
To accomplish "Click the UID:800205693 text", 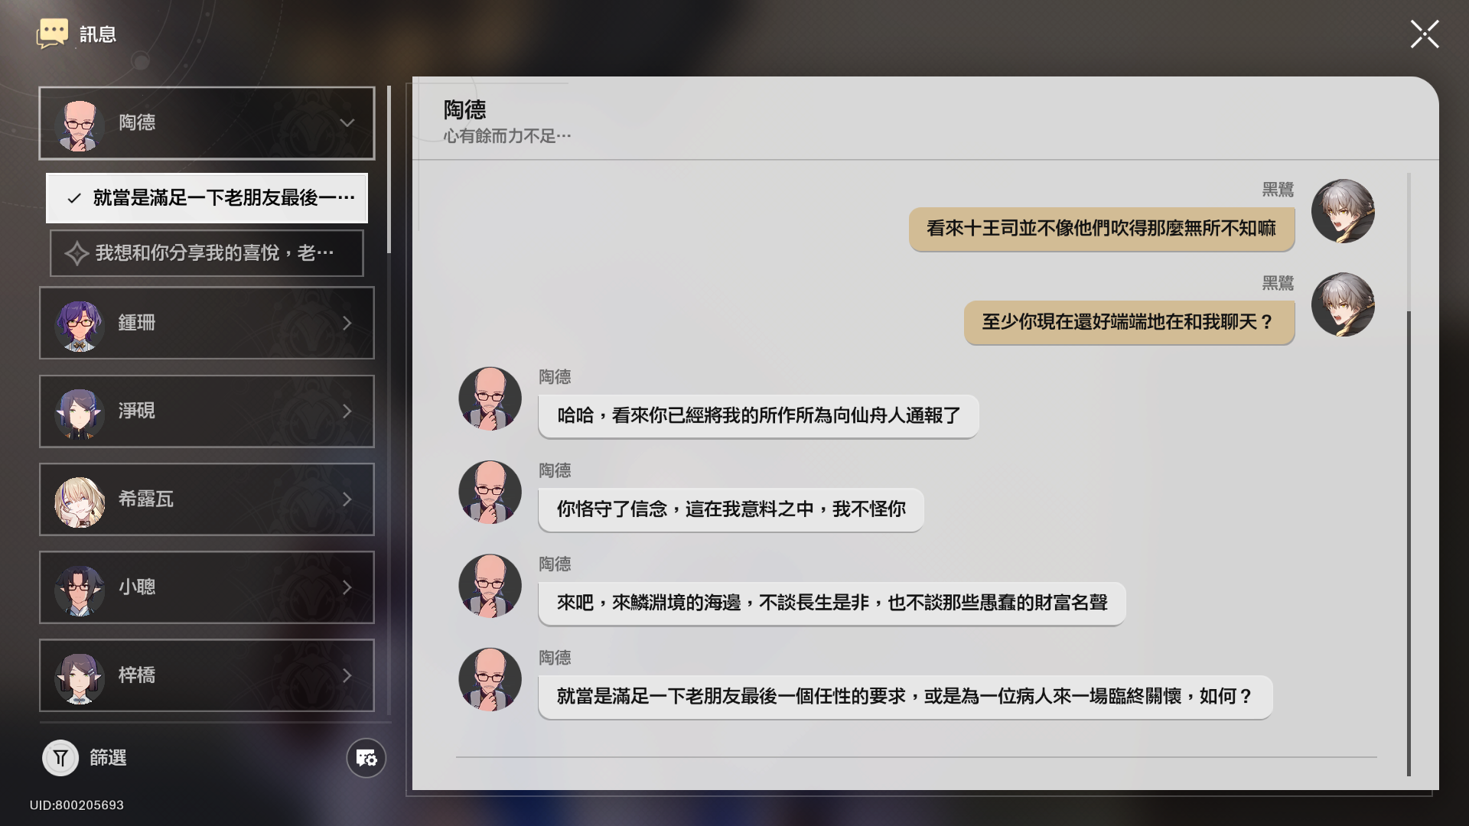I will point(77,805).
